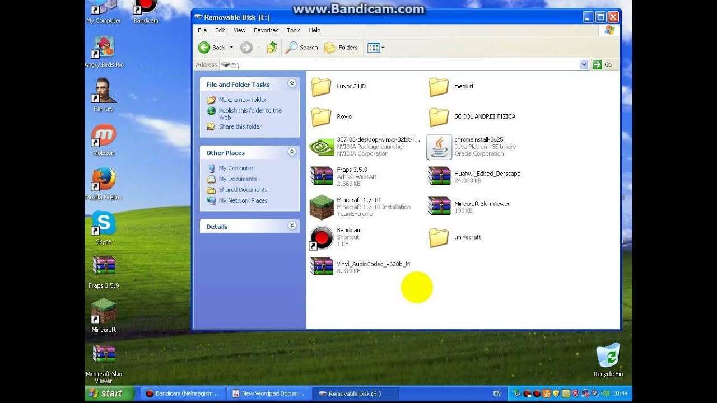This screenshot has height=403, width=717.
Task: Select Luxor 2 HD folder
Action: pyautogui.click(x=338, y=87)
